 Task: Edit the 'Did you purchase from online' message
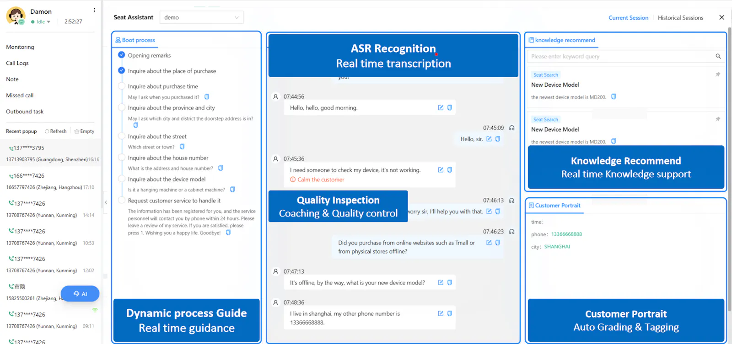pos(489,243)
